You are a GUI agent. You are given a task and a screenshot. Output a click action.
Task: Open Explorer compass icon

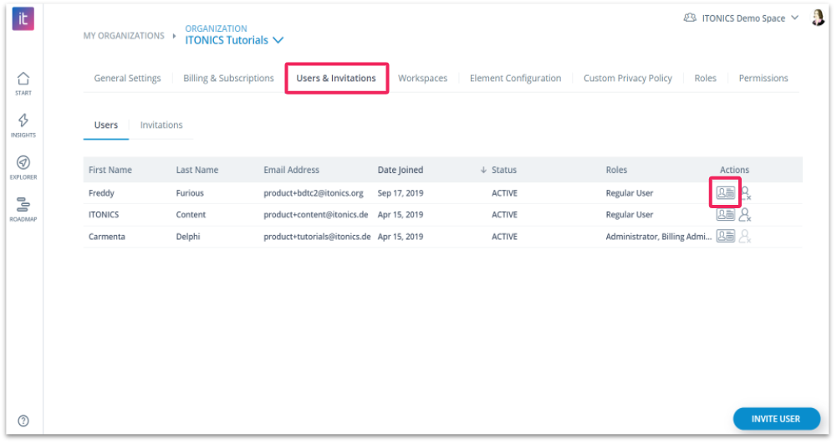click(x=23, y=162)
